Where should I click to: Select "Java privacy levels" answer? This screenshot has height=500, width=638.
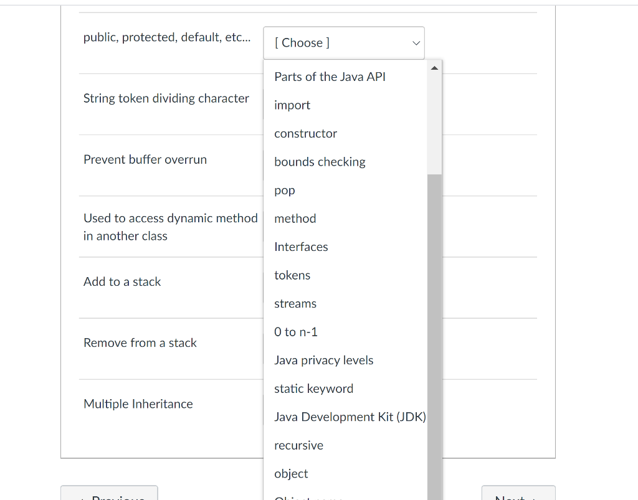323,360
